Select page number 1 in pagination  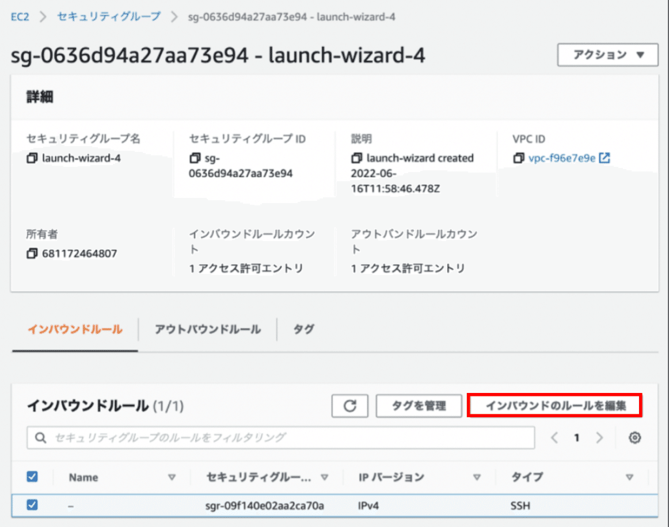click(576, 437)
